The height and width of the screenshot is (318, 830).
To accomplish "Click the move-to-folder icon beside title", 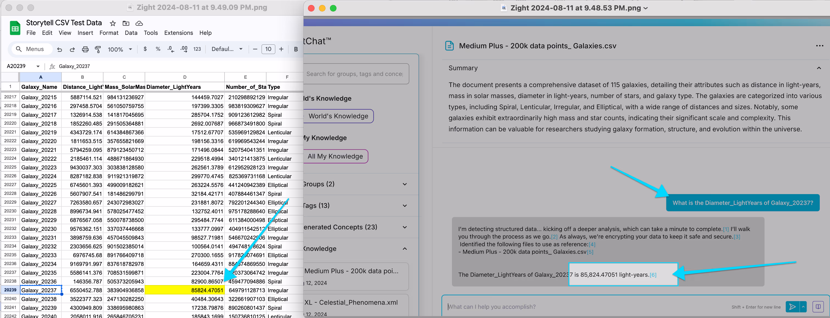I will (126, 23).
